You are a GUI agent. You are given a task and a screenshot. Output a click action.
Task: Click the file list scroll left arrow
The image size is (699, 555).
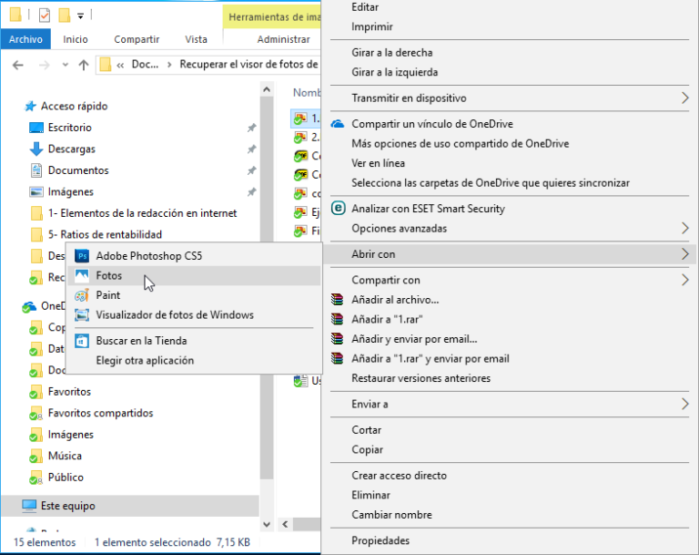tap(285, 524)
